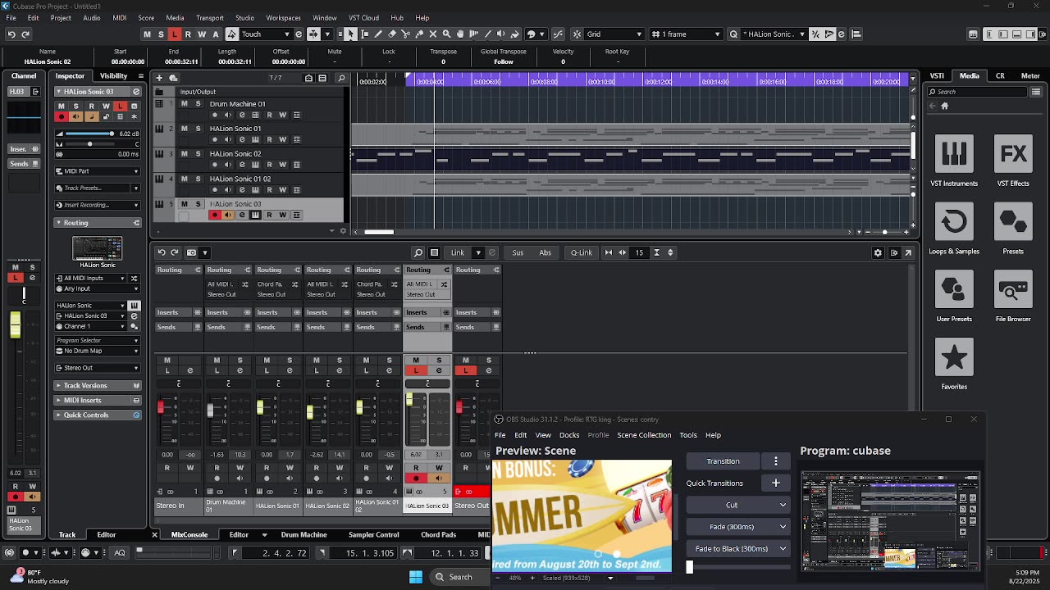Open the Transport menu
This screenshot has width=1050, height=590.
coord(209,17)
